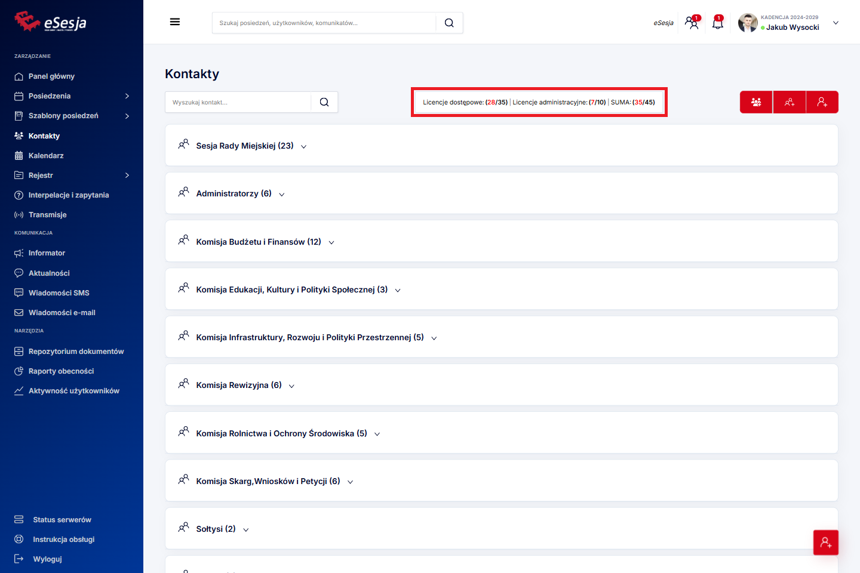860x573 pixels.
Task: Open Raporty obecności
Action: click(62, 371)
